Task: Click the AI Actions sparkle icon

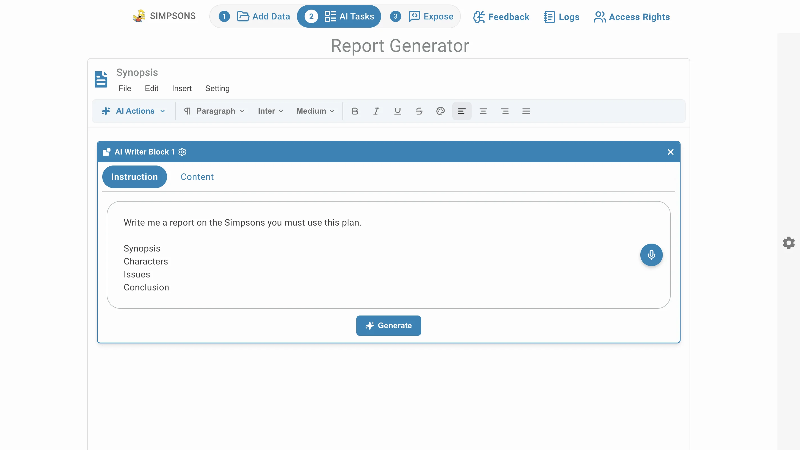Action: [106, 111]
